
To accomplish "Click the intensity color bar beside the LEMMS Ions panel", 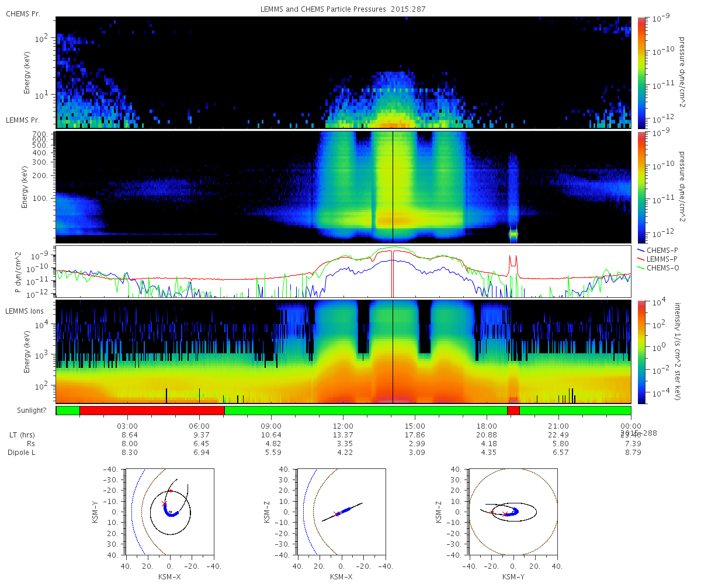I will (641, 352).
